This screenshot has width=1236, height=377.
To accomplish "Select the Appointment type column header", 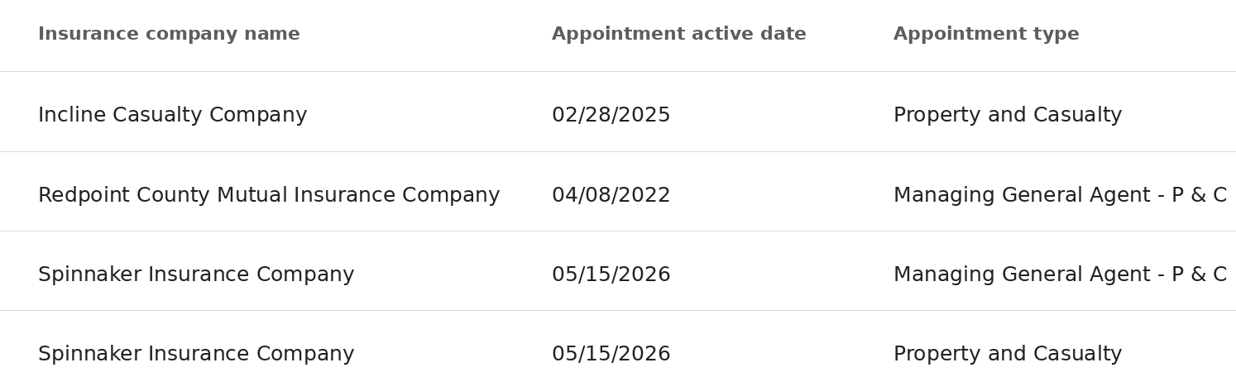I will [986, 35].
